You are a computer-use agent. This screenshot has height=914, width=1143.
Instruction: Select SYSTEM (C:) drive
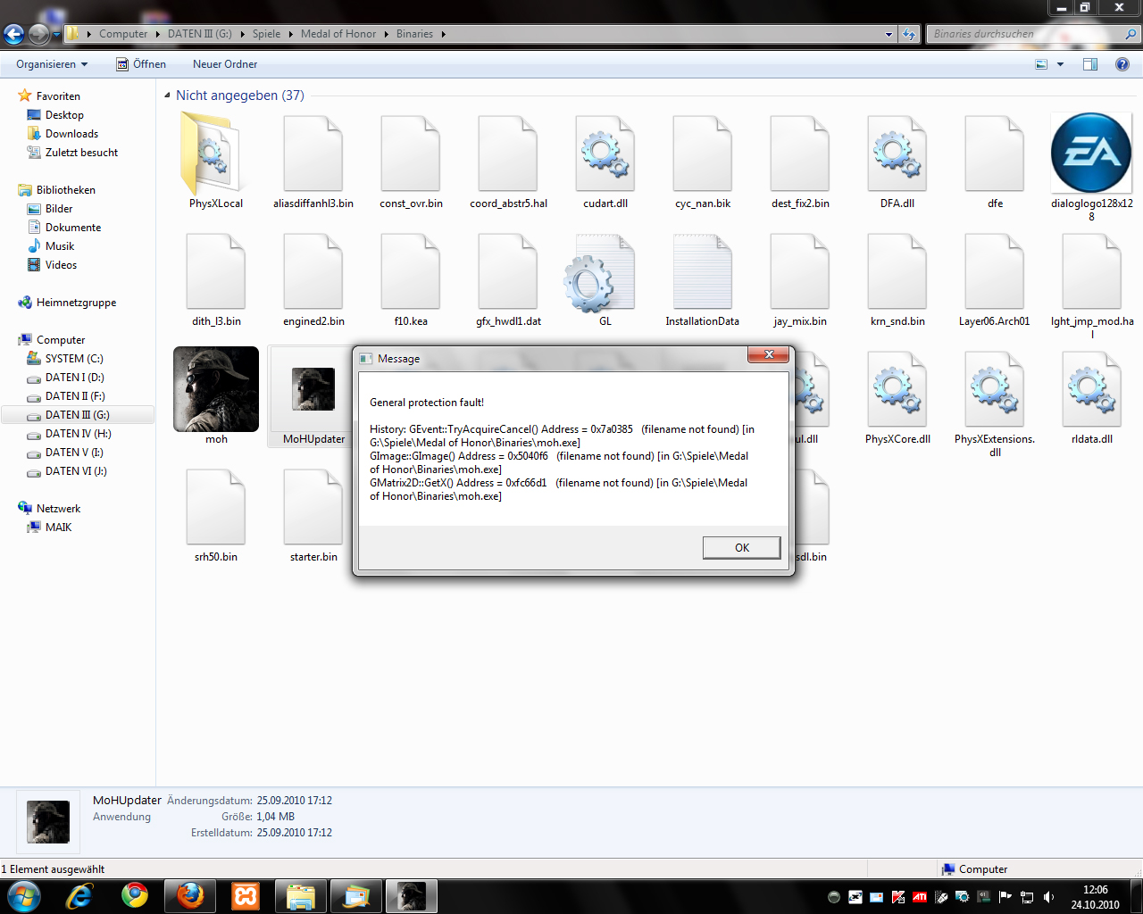pyautogui.click(x=74, y=359)
